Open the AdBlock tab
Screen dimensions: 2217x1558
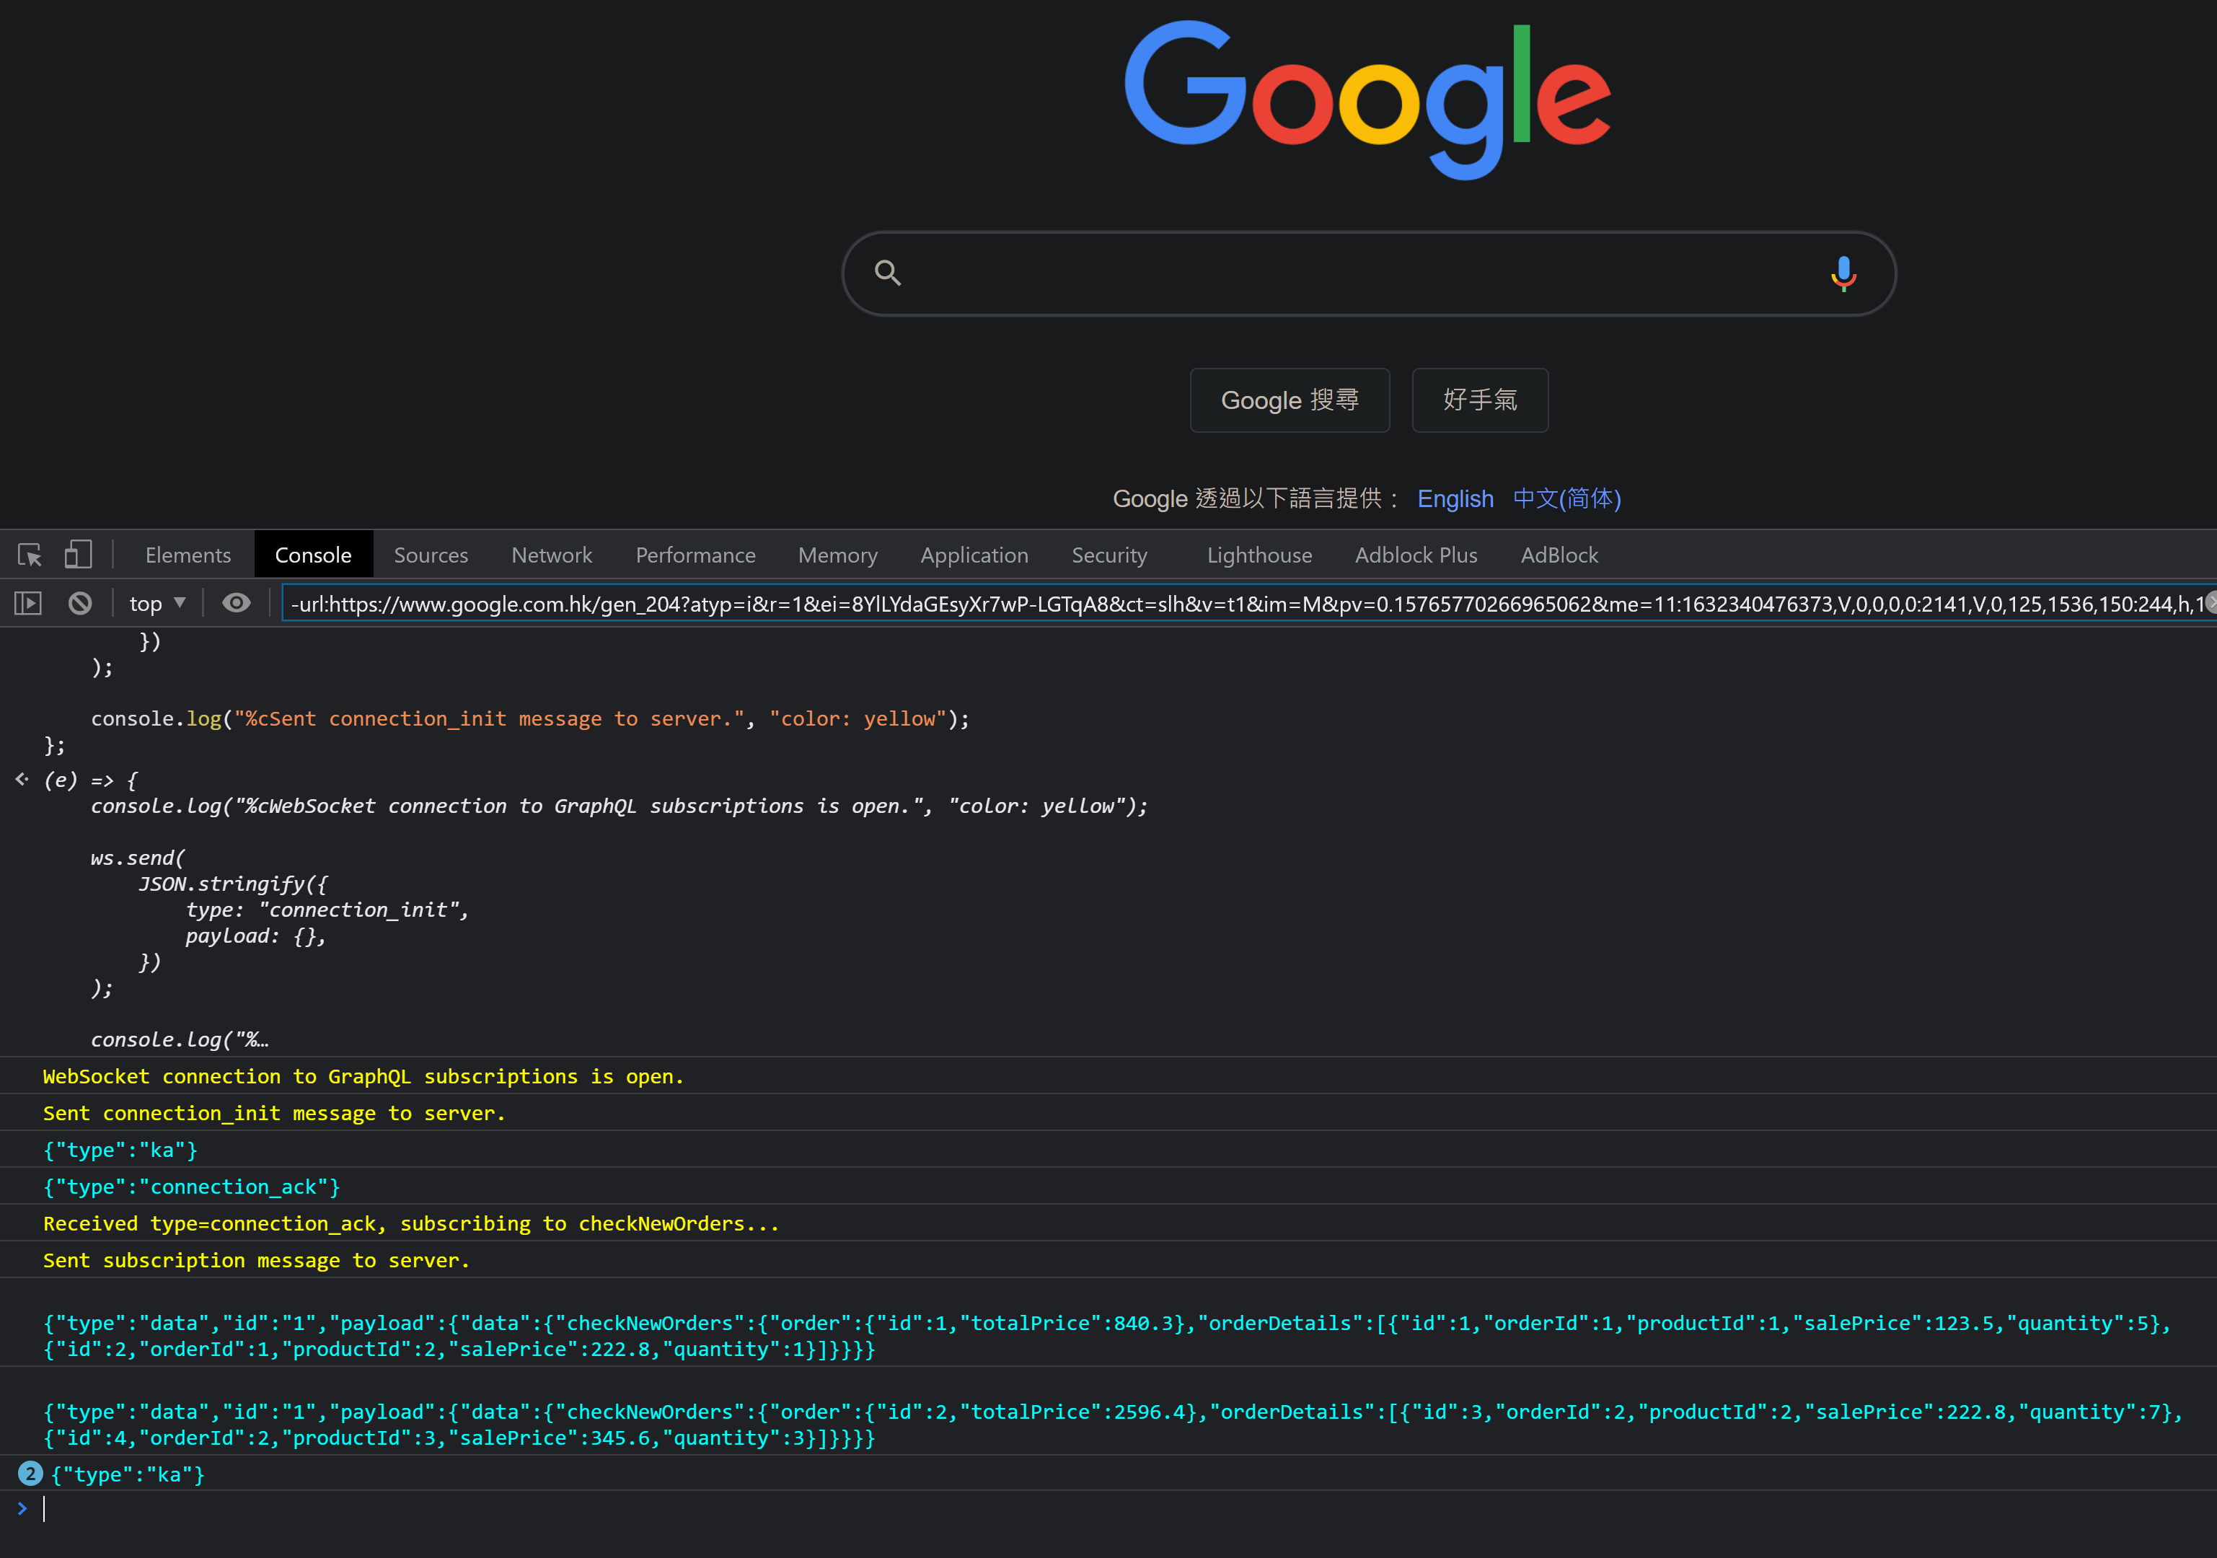tap(1559, 555)
